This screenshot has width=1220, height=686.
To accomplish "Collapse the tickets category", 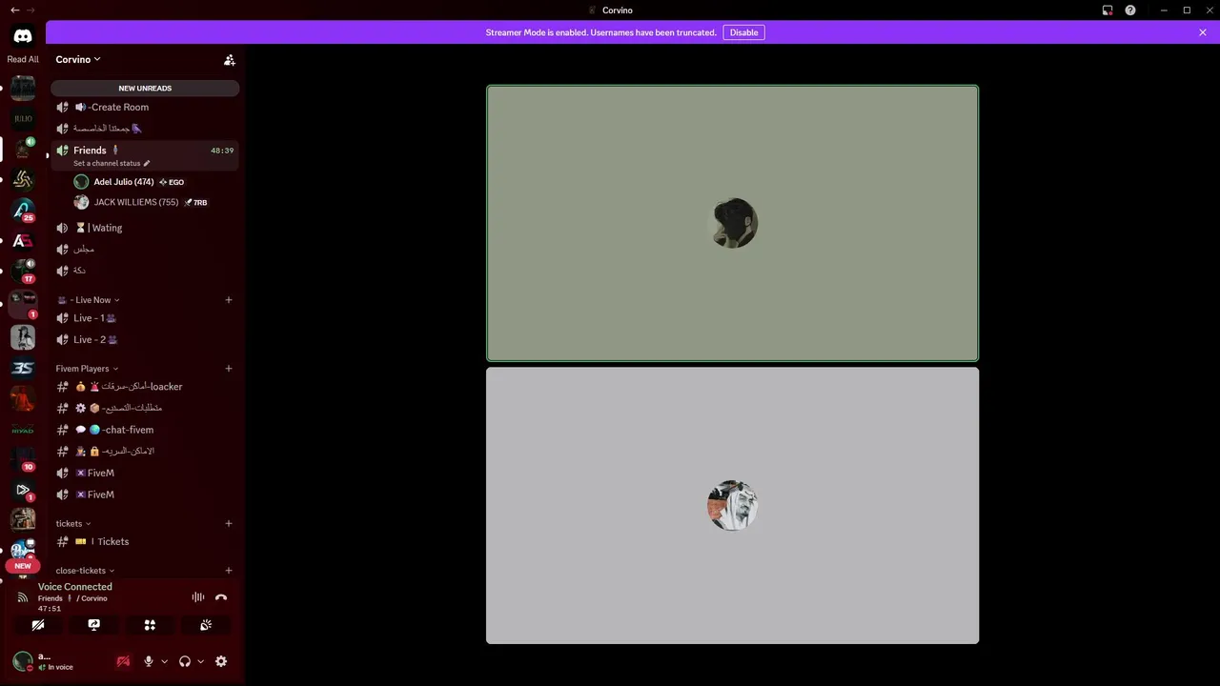I will tap(73, 523).
